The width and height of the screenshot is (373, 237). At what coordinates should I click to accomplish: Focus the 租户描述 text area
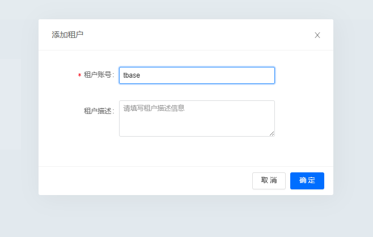click(197, 122)
